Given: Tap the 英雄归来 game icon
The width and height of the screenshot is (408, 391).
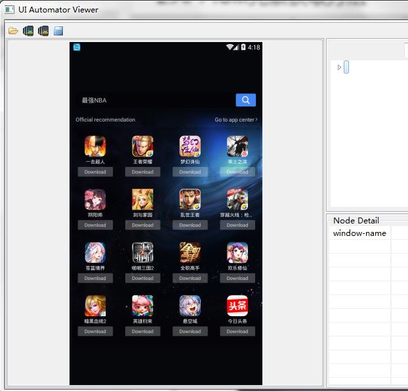Looking at the screenshot, I should click(x=142, y=306).
